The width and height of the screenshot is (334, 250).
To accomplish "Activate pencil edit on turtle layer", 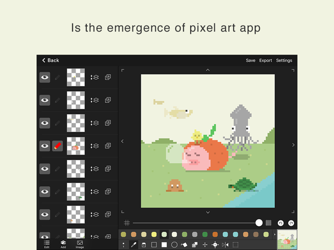I will pyautogui.click(x=58, y=191).
